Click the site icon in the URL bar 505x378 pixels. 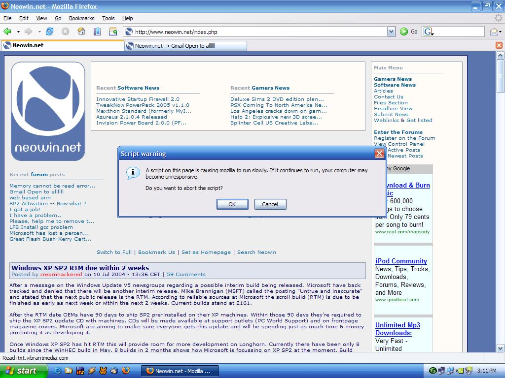(129, 31)
